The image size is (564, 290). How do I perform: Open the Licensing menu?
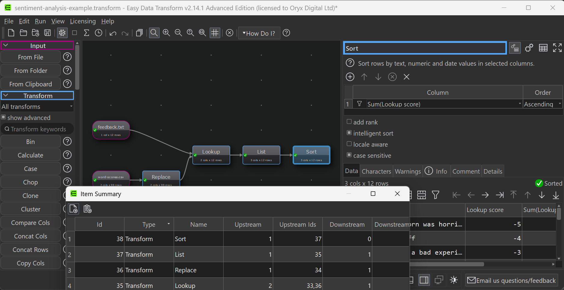pyautogui.click(x=83, y=21)
